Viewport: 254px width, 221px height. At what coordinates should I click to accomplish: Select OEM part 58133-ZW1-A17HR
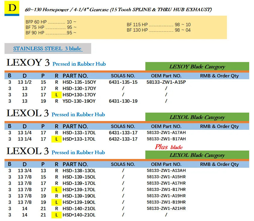click(166, 183)
